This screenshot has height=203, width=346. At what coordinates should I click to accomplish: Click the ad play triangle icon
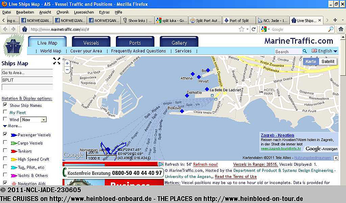[161, 164]
